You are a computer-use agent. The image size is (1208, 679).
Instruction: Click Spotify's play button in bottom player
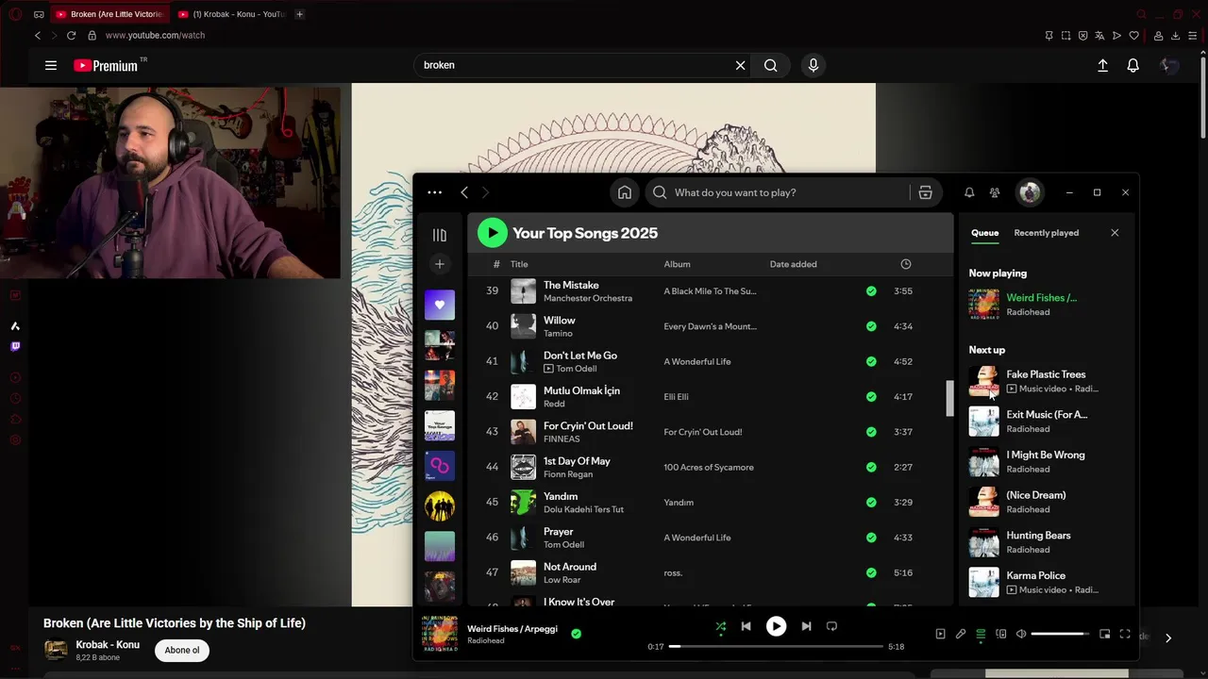point(776,626)
